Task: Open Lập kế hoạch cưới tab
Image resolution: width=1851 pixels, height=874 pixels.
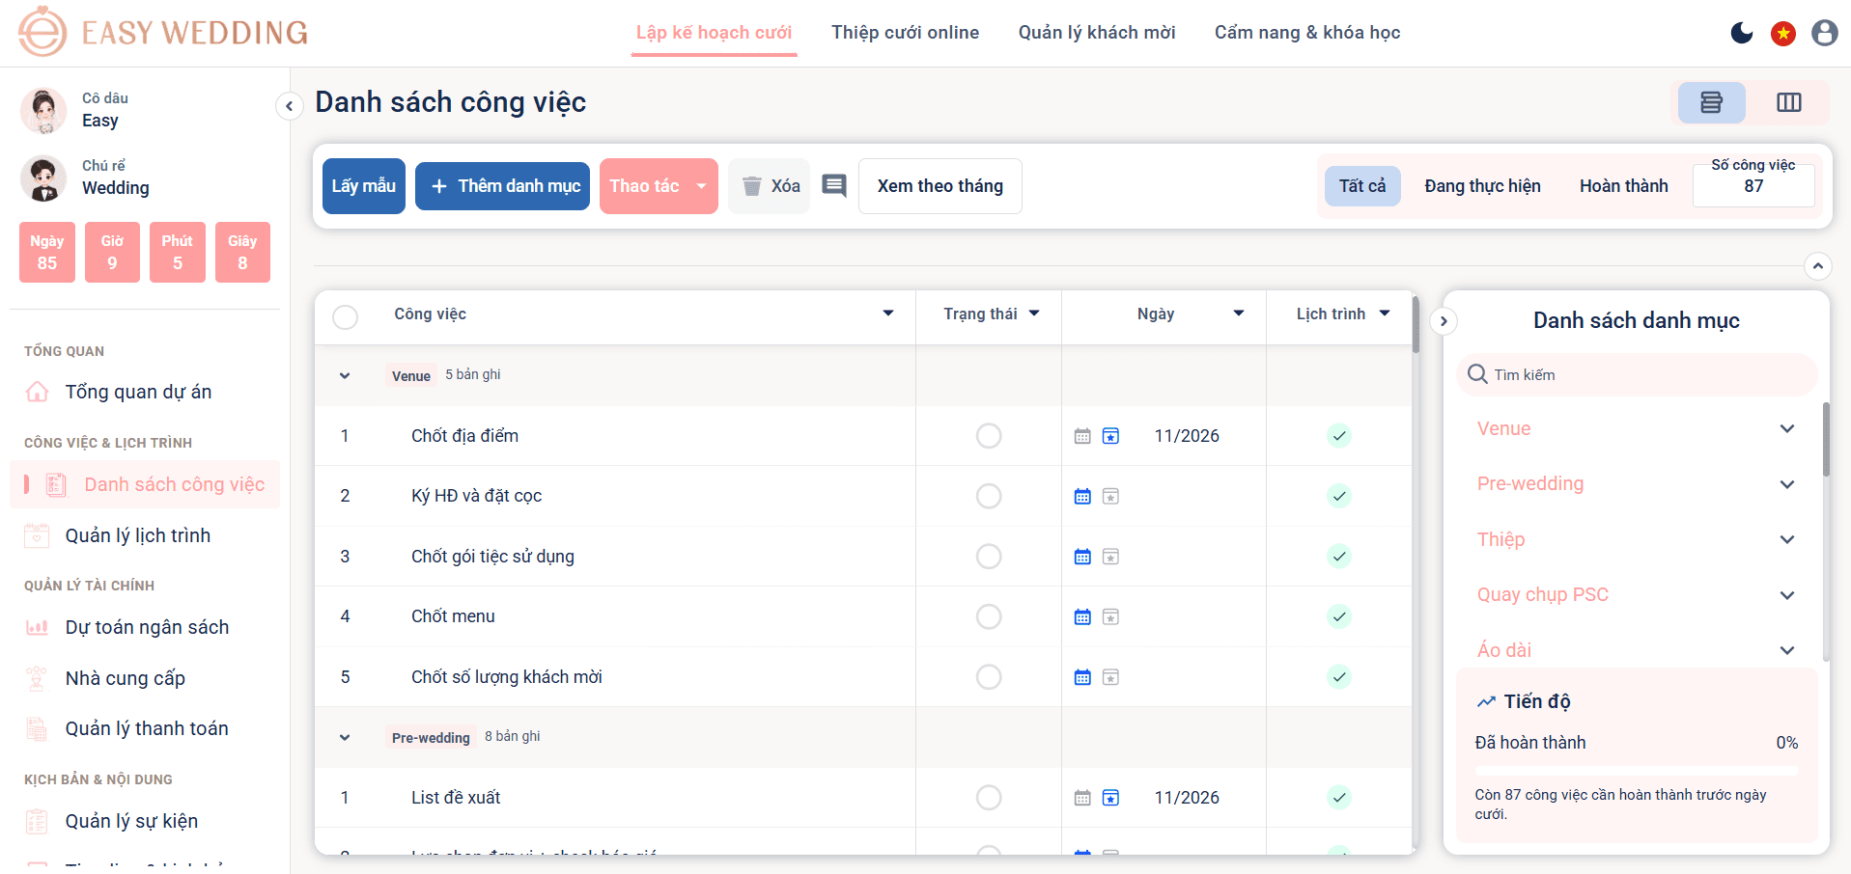Action: coord(714,33)
